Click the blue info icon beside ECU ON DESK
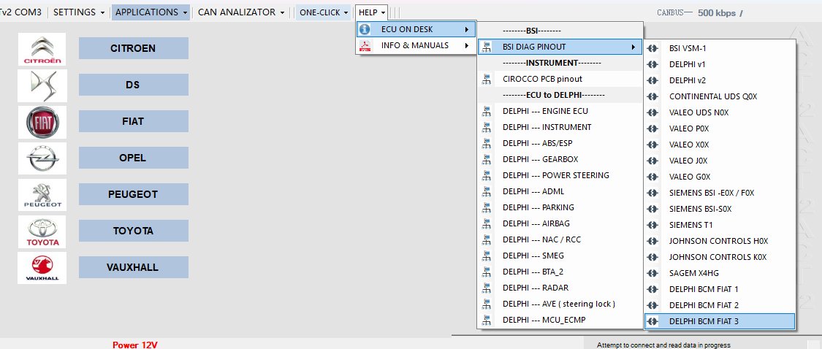Viewport: 822px width, 349px height. pos(365,29)
